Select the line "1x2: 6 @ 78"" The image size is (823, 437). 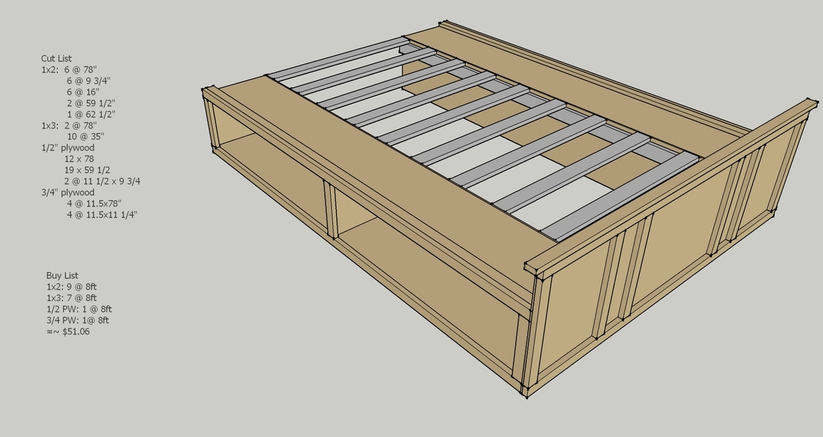coord(70,70)
